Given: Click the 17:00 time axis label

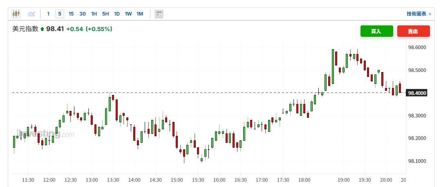Looking at the screenshot, I should pos(262,180).
